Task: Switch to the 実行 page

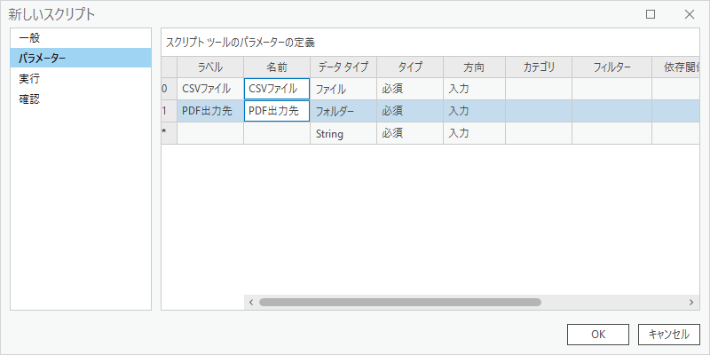Action: [81, 78]
